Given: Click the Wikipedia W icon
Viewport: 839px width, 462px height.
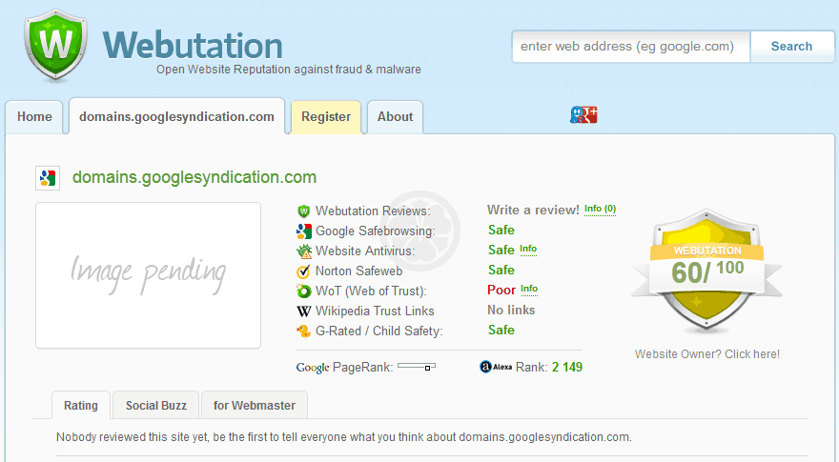Looking at the screenshot, I should [x=303, y=311].
